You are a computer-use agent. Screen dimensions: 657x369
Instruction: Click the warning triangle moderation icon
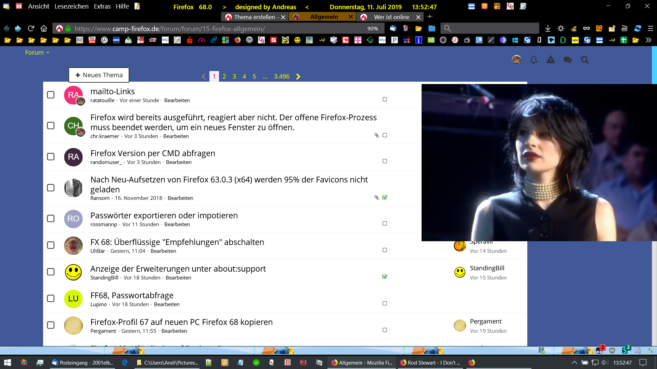coord(550,60)
